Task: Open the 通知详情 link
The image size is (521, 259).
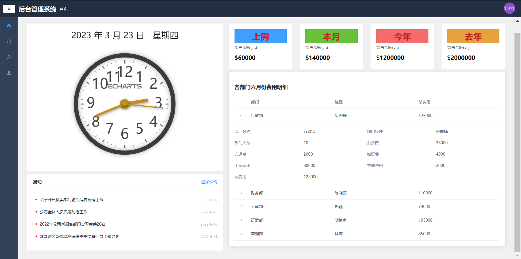Action: tap(209, 182)
